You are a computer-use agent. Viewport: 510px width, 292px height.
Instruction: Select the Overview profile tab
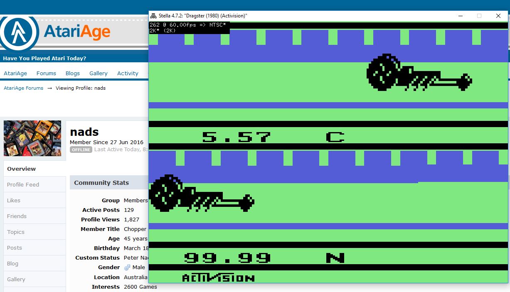point(35,169)
